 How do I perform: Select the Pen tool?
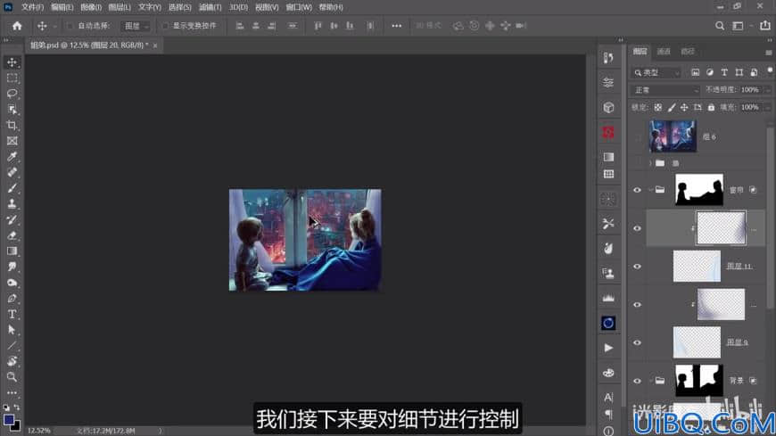[x=12, y=299]
